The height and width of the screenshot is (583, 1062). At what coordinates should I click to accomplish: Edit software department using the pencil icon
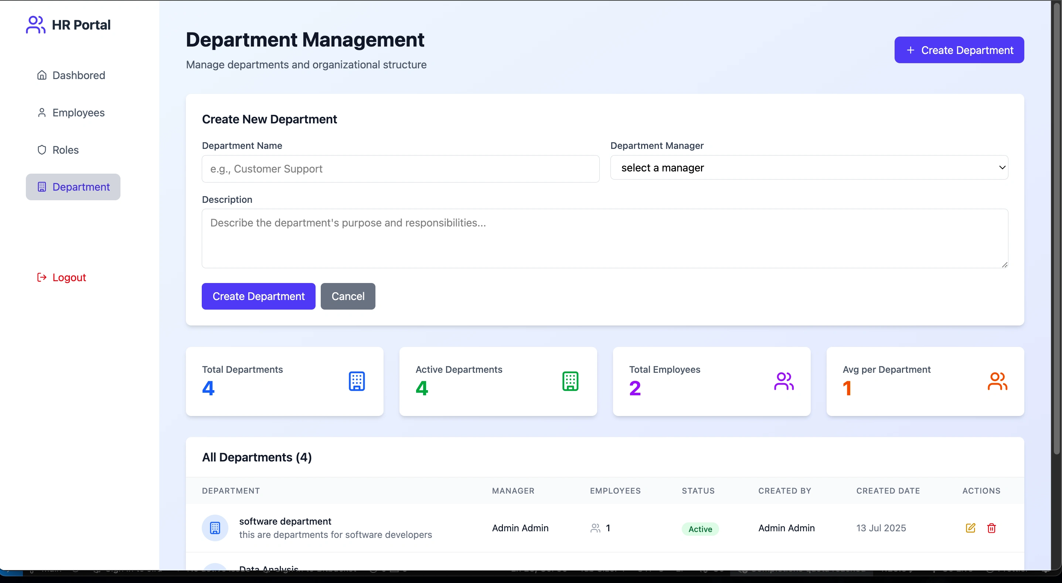pos(970,528)
